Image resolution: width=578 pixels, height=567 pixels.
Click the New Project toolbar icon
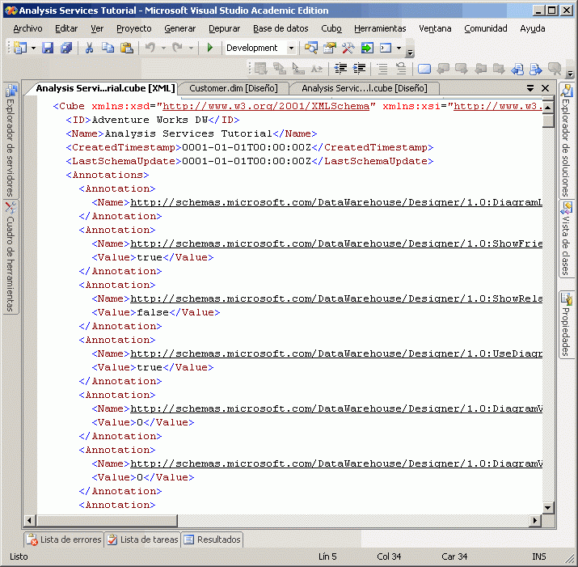pos(20,48)
